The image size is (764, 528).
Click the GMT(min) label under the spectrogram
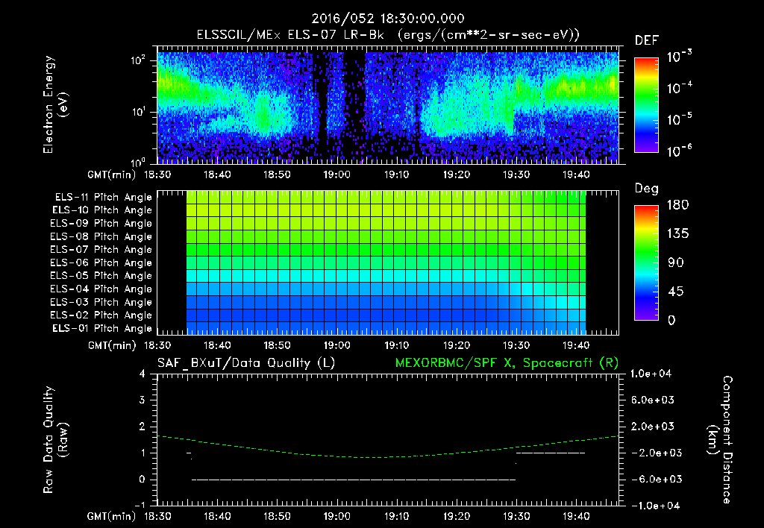[x=112, y=175]
